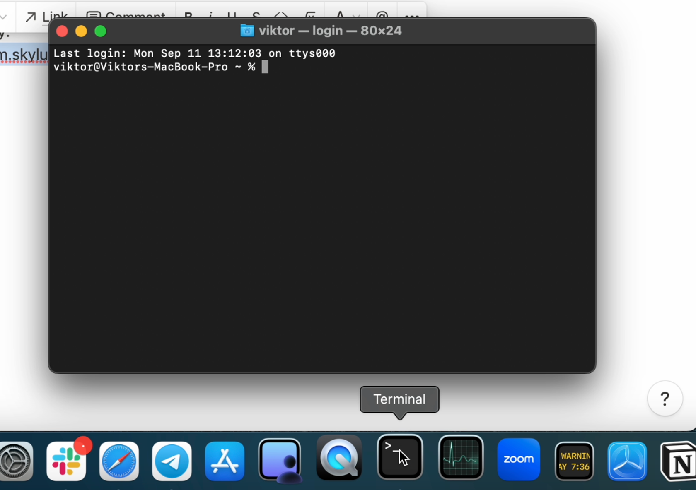
Task: Minimize the Terminal window with yellow button
Action: point(81,31)
